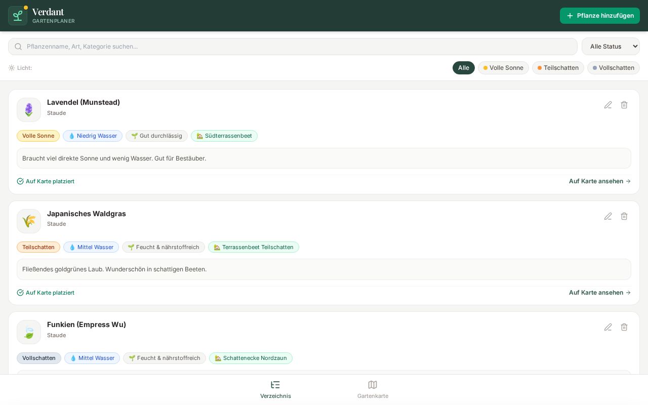Viewport: 648px width, 405px height.
Task: Delete the Lavendel (Munstead) plant entry
Action: coord(624,105)
